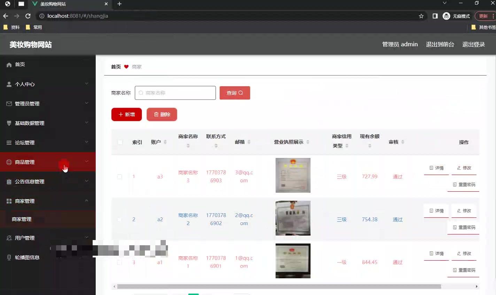Image resolution: width=496 pixels, height=295 pixels.
Task: Click 首页 in the breadcrumb
Action: click(116, 67)
